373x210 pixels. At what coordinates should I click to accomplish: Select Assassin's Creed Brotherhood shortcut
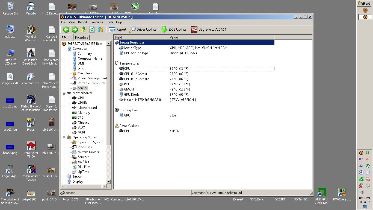[31, 57]
